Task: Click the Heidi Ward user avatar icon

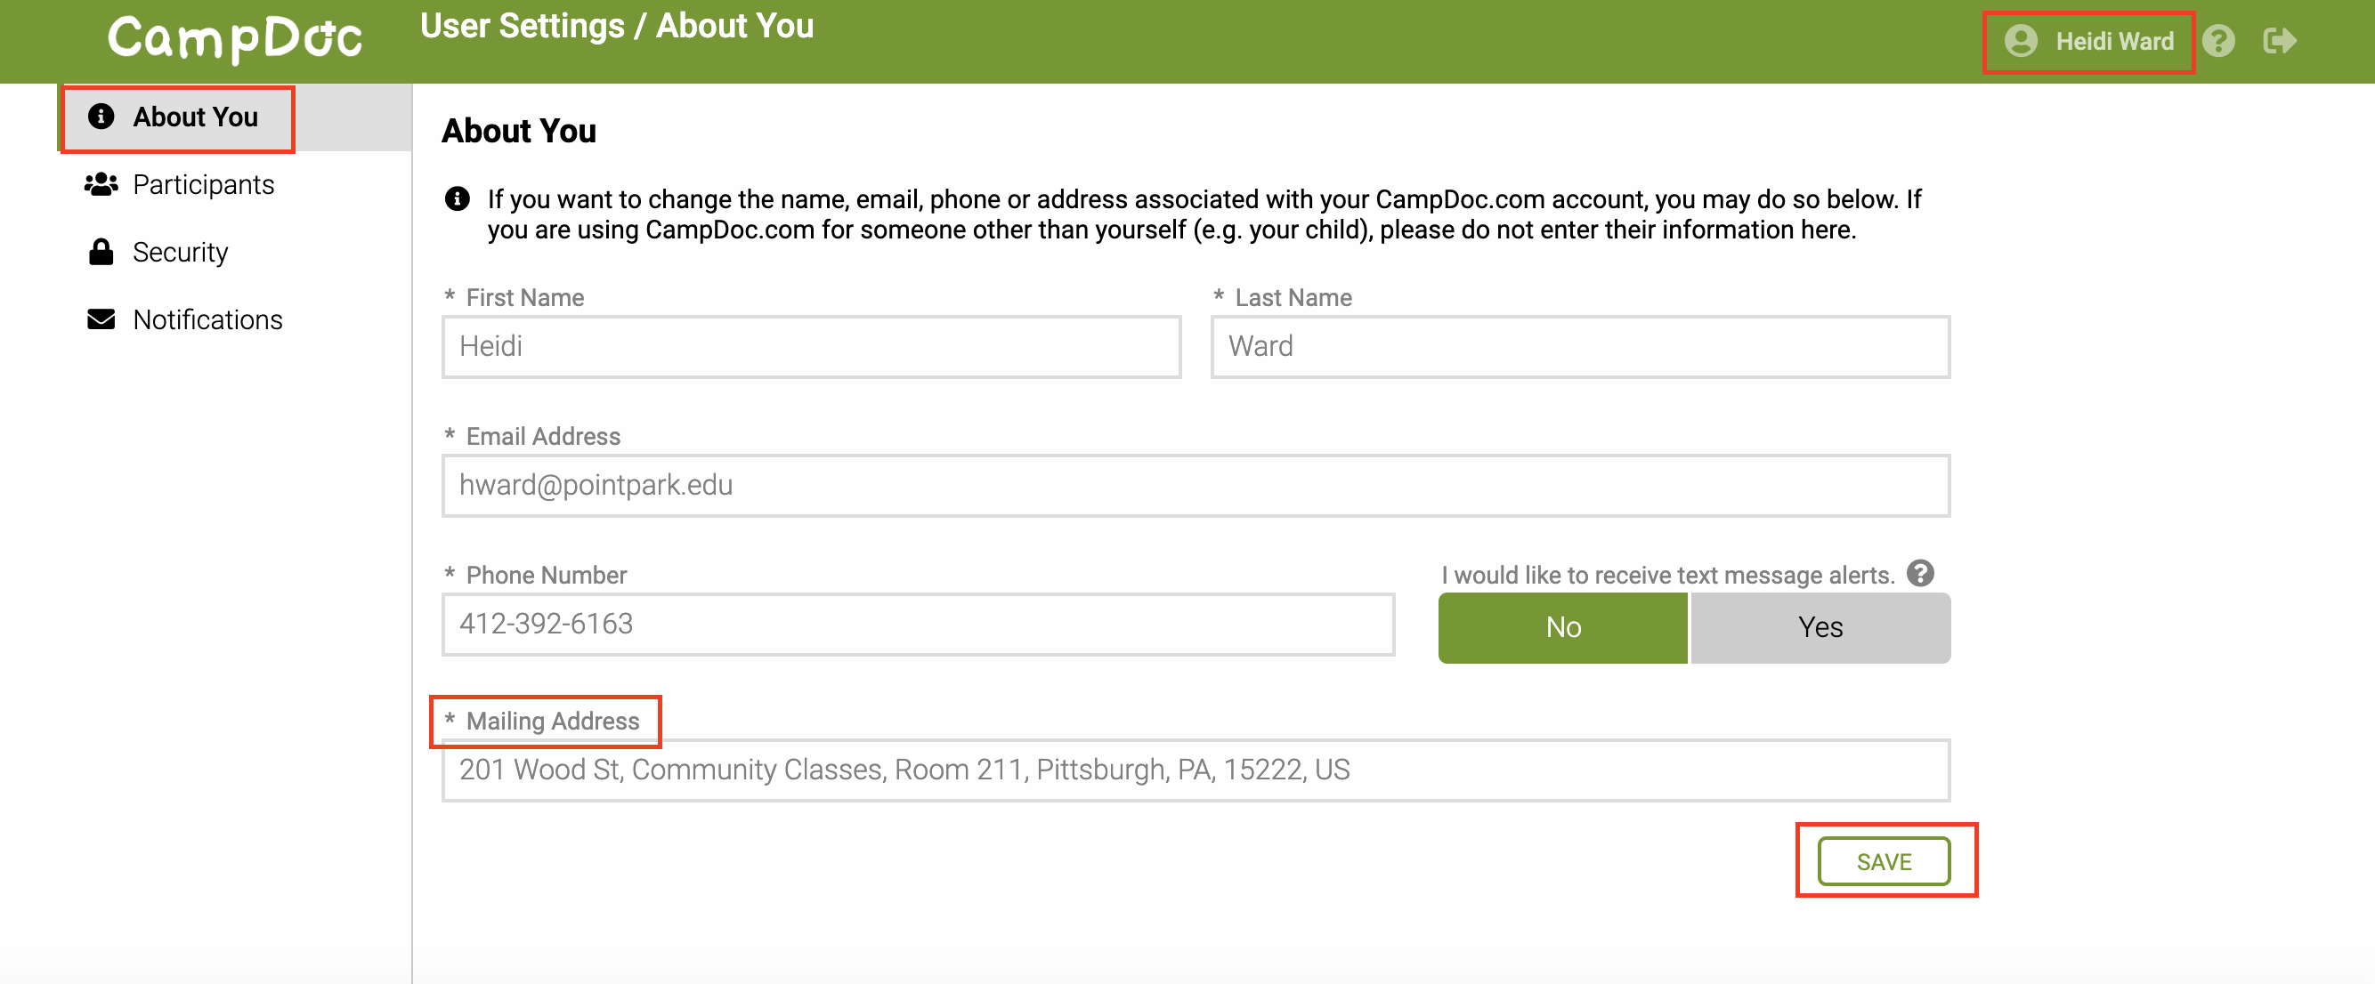Action: point(2020,42)
